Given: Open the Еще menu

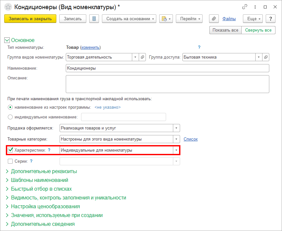Looking at the screenshot, I should coord(253,19).
